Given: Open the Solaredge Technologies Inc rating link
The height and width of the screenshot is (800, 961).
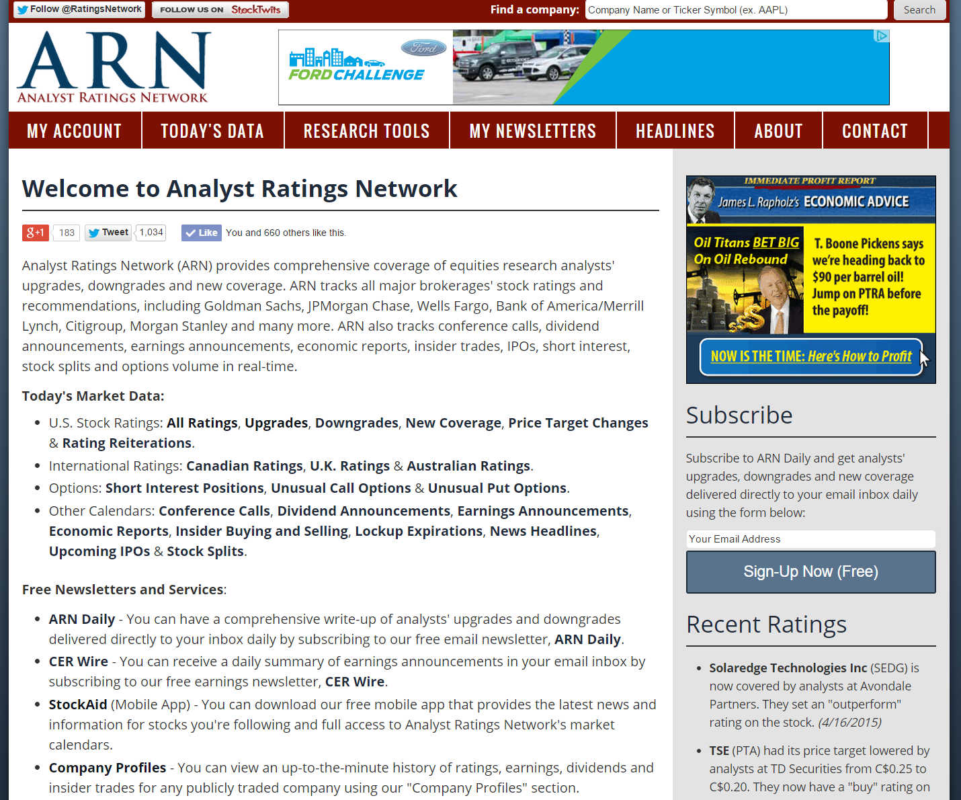Looking at the screenshot, I should (788, 668).
